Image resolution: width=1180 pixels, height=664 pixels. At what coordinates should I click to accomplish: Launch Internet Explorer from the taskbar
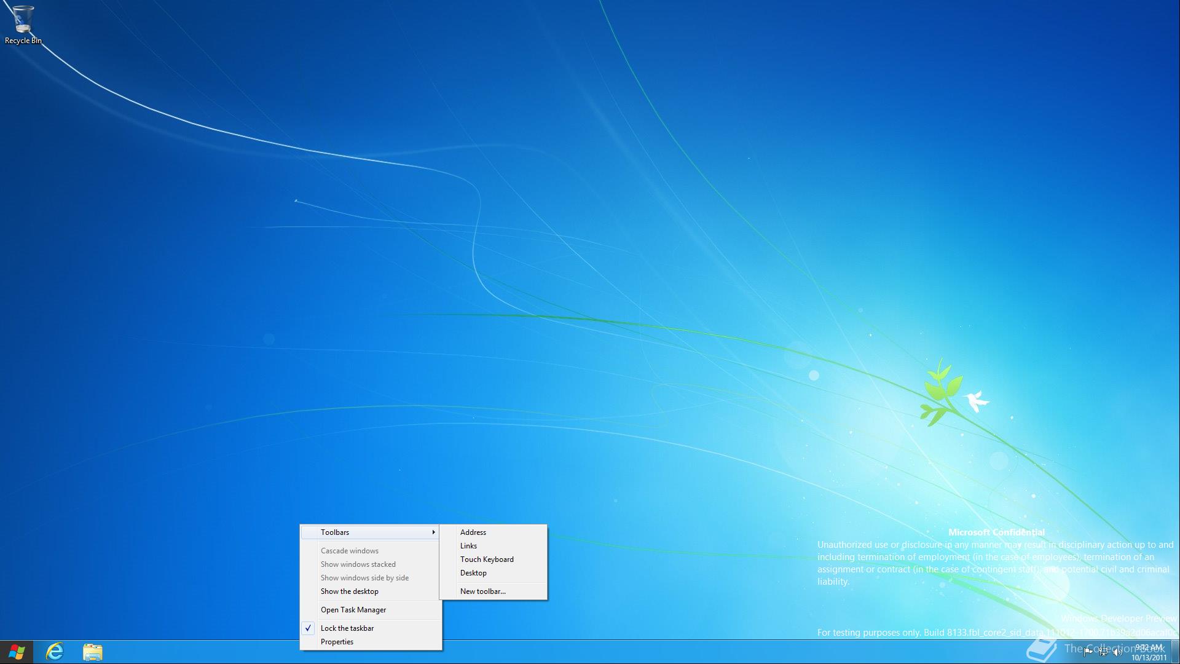55,652
